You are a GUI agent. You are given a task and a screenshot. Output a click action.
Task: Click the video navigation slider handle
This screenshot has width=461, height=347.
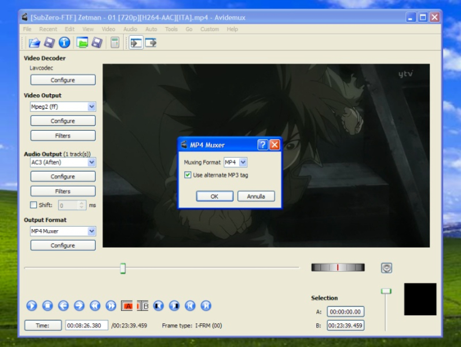pyautogui.click(x=123, y=268)
